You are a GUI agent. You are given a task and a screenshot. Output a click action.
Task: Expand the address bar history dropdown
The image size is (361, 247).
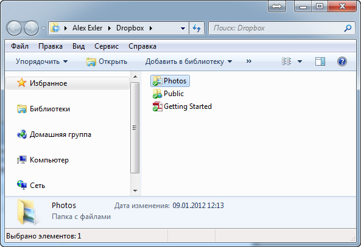pos(183,29)
